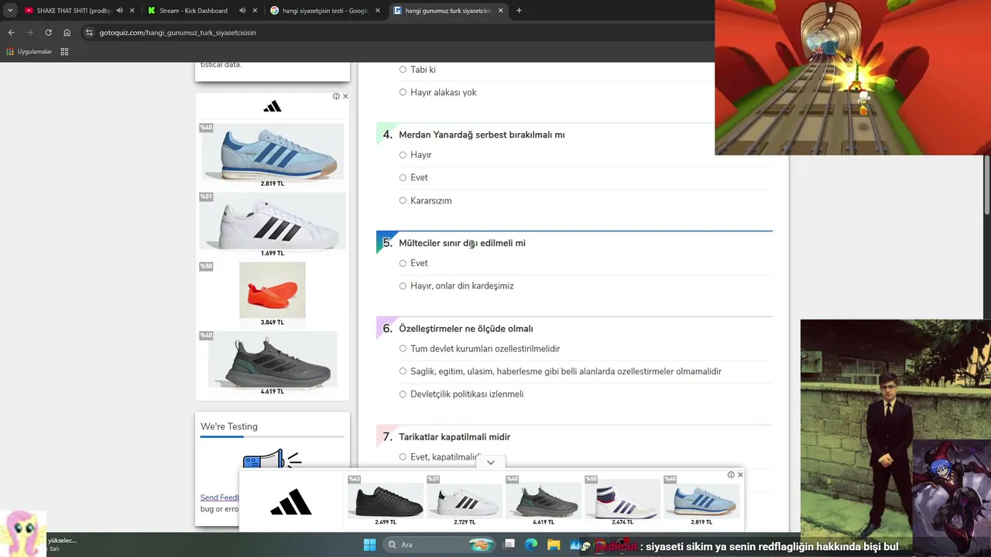
Task: Open black 2.499 TL sneaker in banner
Action: (386, 501)
